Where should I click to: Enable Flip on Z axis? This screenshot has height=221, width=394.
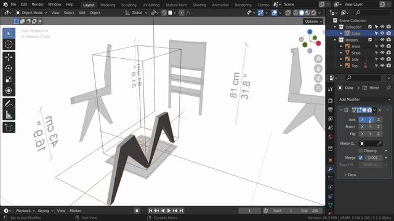pos(379,134)
